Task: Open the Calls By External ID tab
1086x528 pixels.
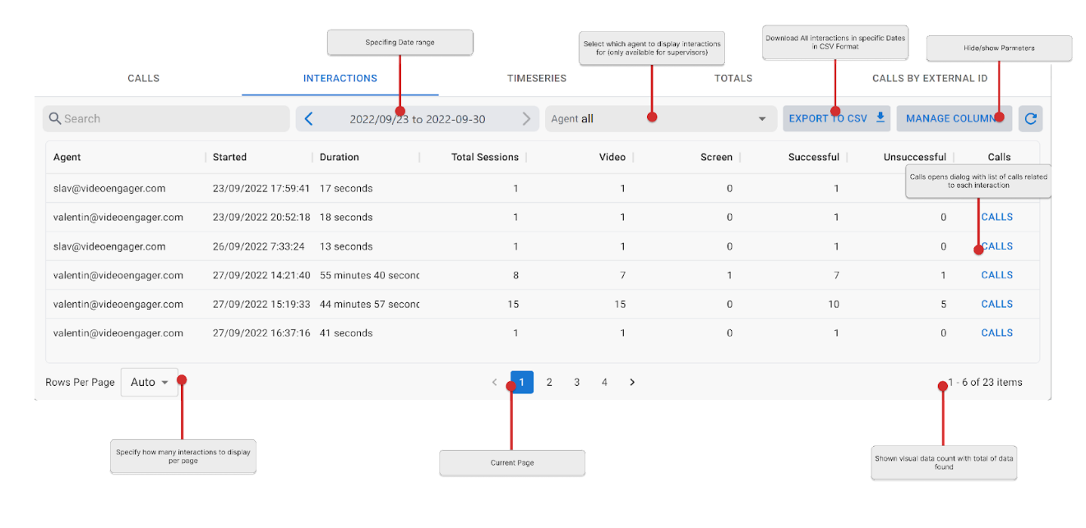Action: [x=929, y=79]
